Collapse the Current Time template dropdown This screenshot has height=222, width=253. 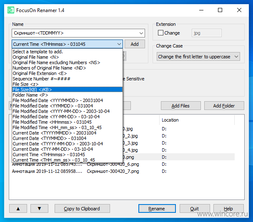coord(119,44)
